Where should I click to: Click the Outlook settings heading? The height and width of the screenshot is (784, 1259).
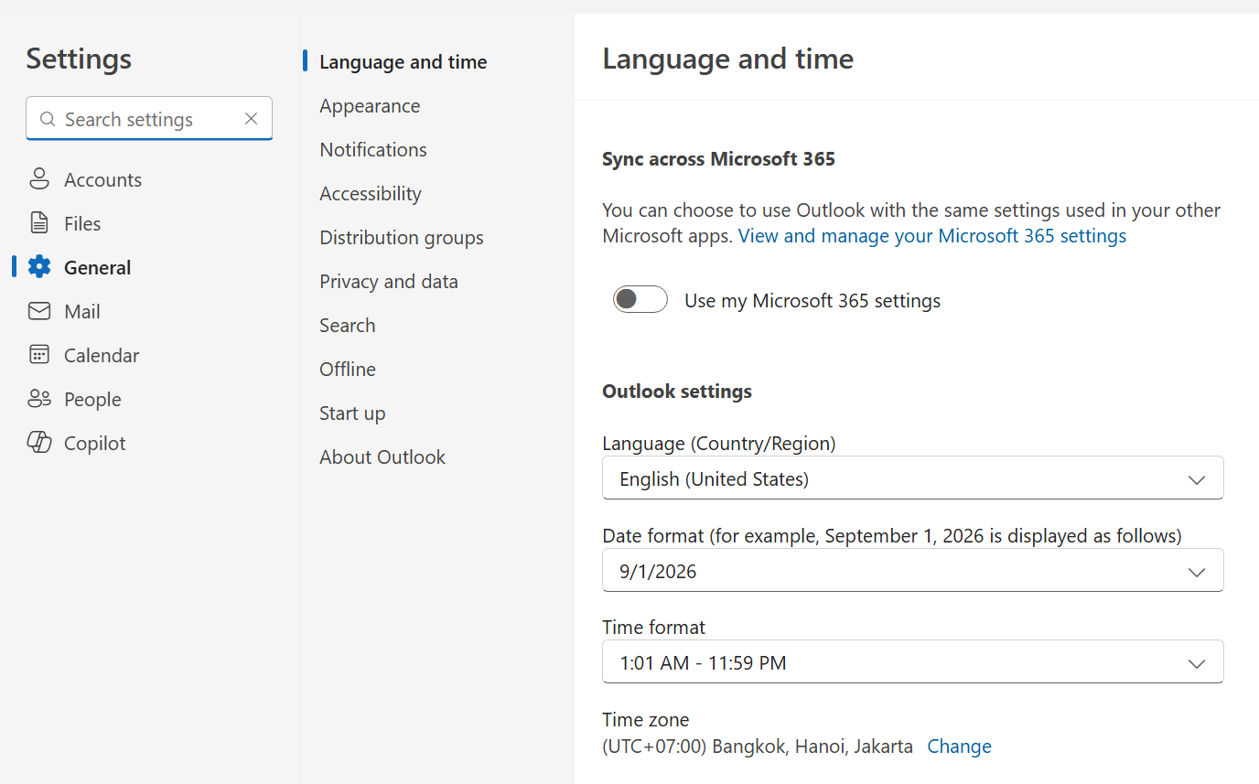(677, 392)
